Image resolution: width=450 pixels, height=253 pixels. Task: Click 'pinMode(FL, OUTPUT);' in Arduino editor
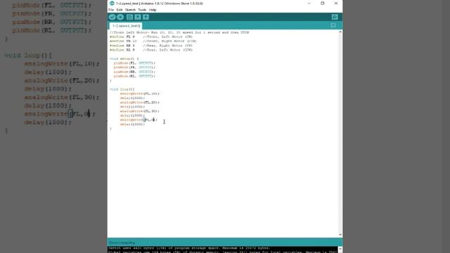134,63
